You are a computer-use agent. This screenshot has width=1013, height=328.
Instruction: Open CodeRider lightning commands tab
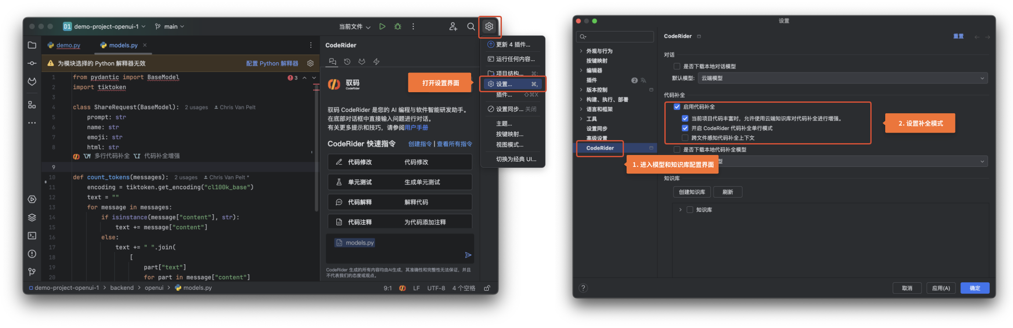[376, 61]
